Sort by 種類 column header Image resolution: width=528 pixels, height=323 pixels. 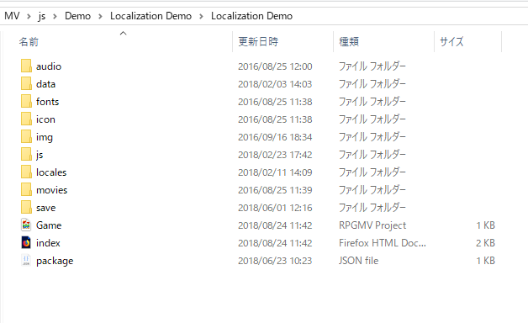click(x=349, y=42)
